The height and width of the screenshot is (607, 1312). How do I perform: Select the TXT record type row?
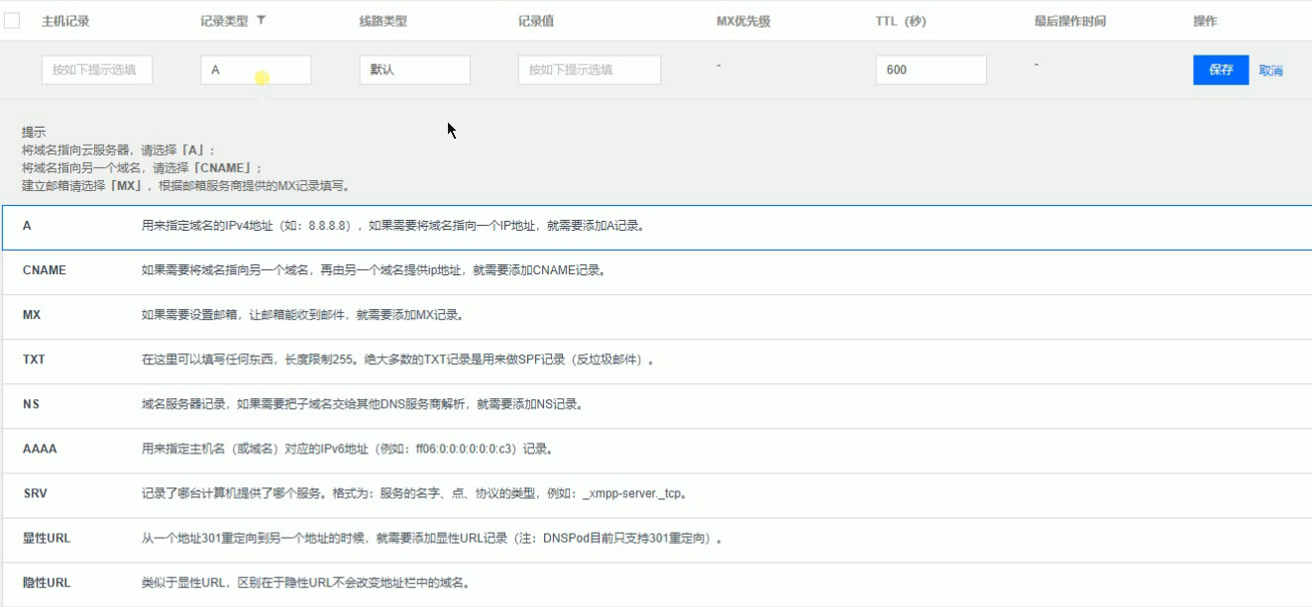(396, 358)
